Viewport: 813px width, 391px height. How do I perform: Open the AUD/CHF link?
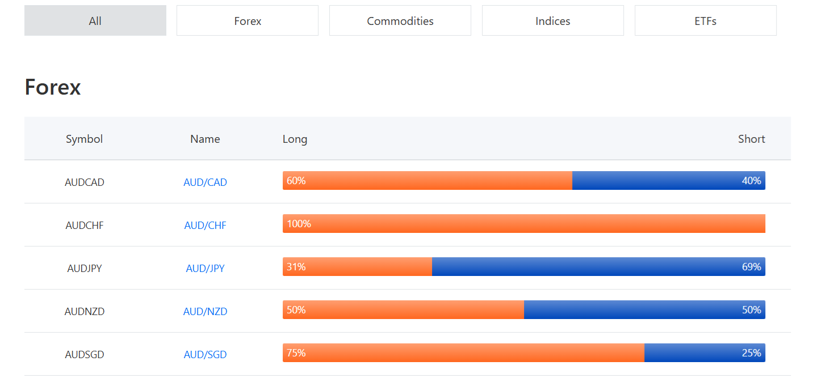205,226
